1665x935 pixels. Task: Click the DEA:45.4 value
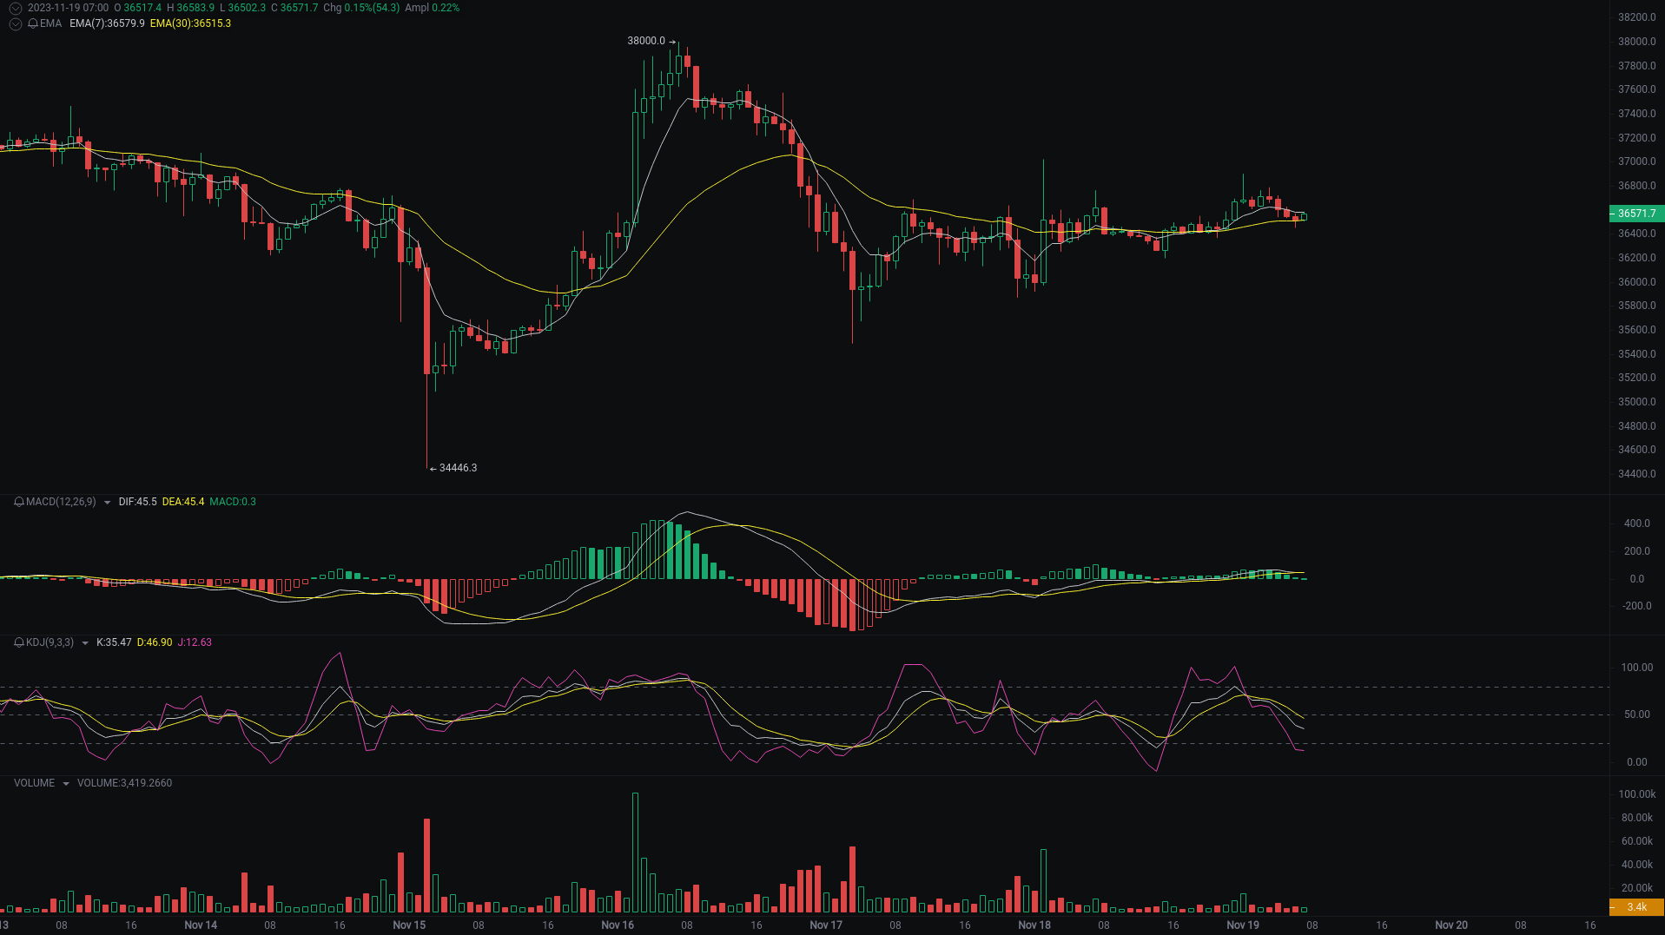(x=183, y=502)
